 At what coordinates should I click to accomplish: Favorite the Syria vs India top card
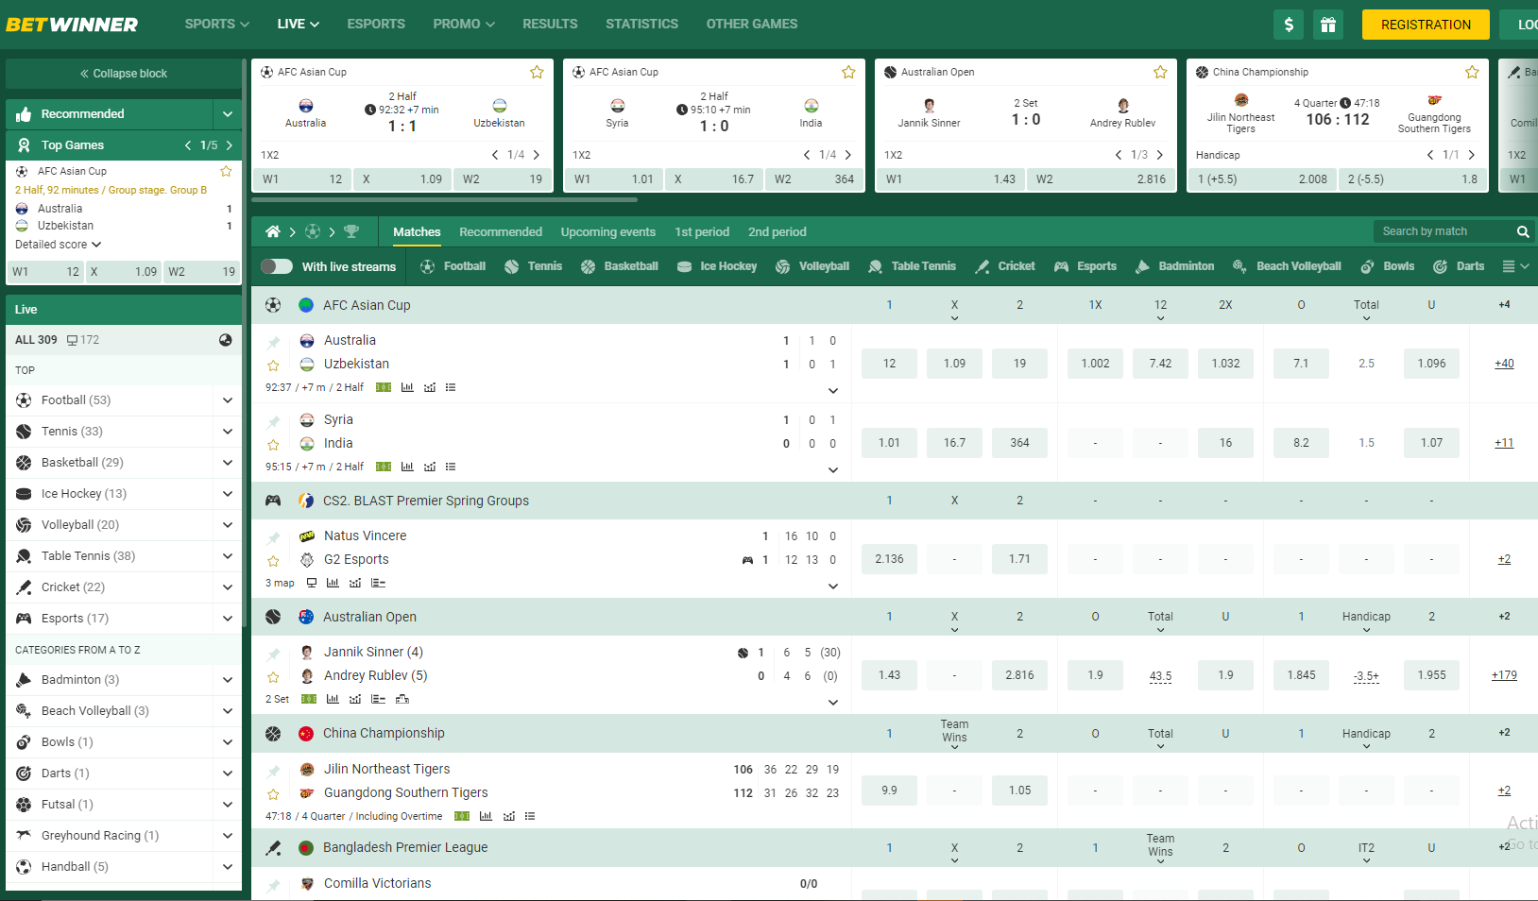point(848,72)
